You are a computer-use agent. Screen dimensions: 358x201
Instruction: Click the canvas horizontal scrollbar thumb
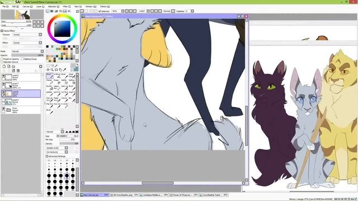coord(158,183)
